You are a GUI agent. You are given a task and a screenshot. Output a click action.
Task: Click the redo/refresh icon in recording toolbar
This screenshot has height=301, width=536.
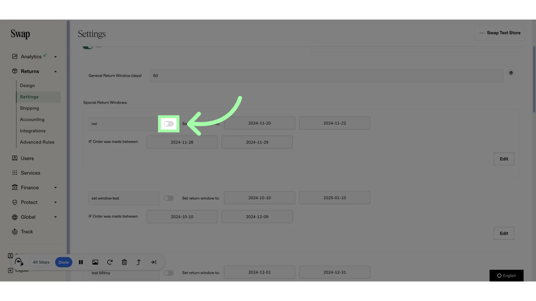(x=110, y=262)
